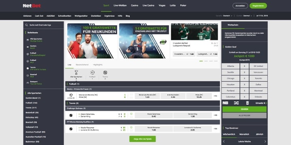Select the Radsport Tour de France icon
This screenshot has height=145, width=291.
27,83
